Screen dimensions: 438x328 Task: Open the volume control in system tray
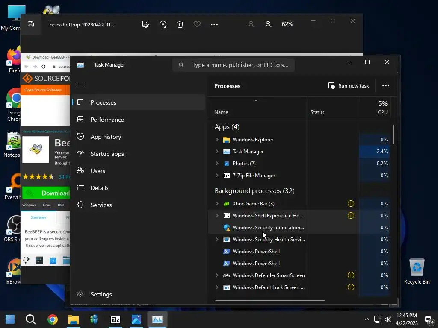point(388,319)
